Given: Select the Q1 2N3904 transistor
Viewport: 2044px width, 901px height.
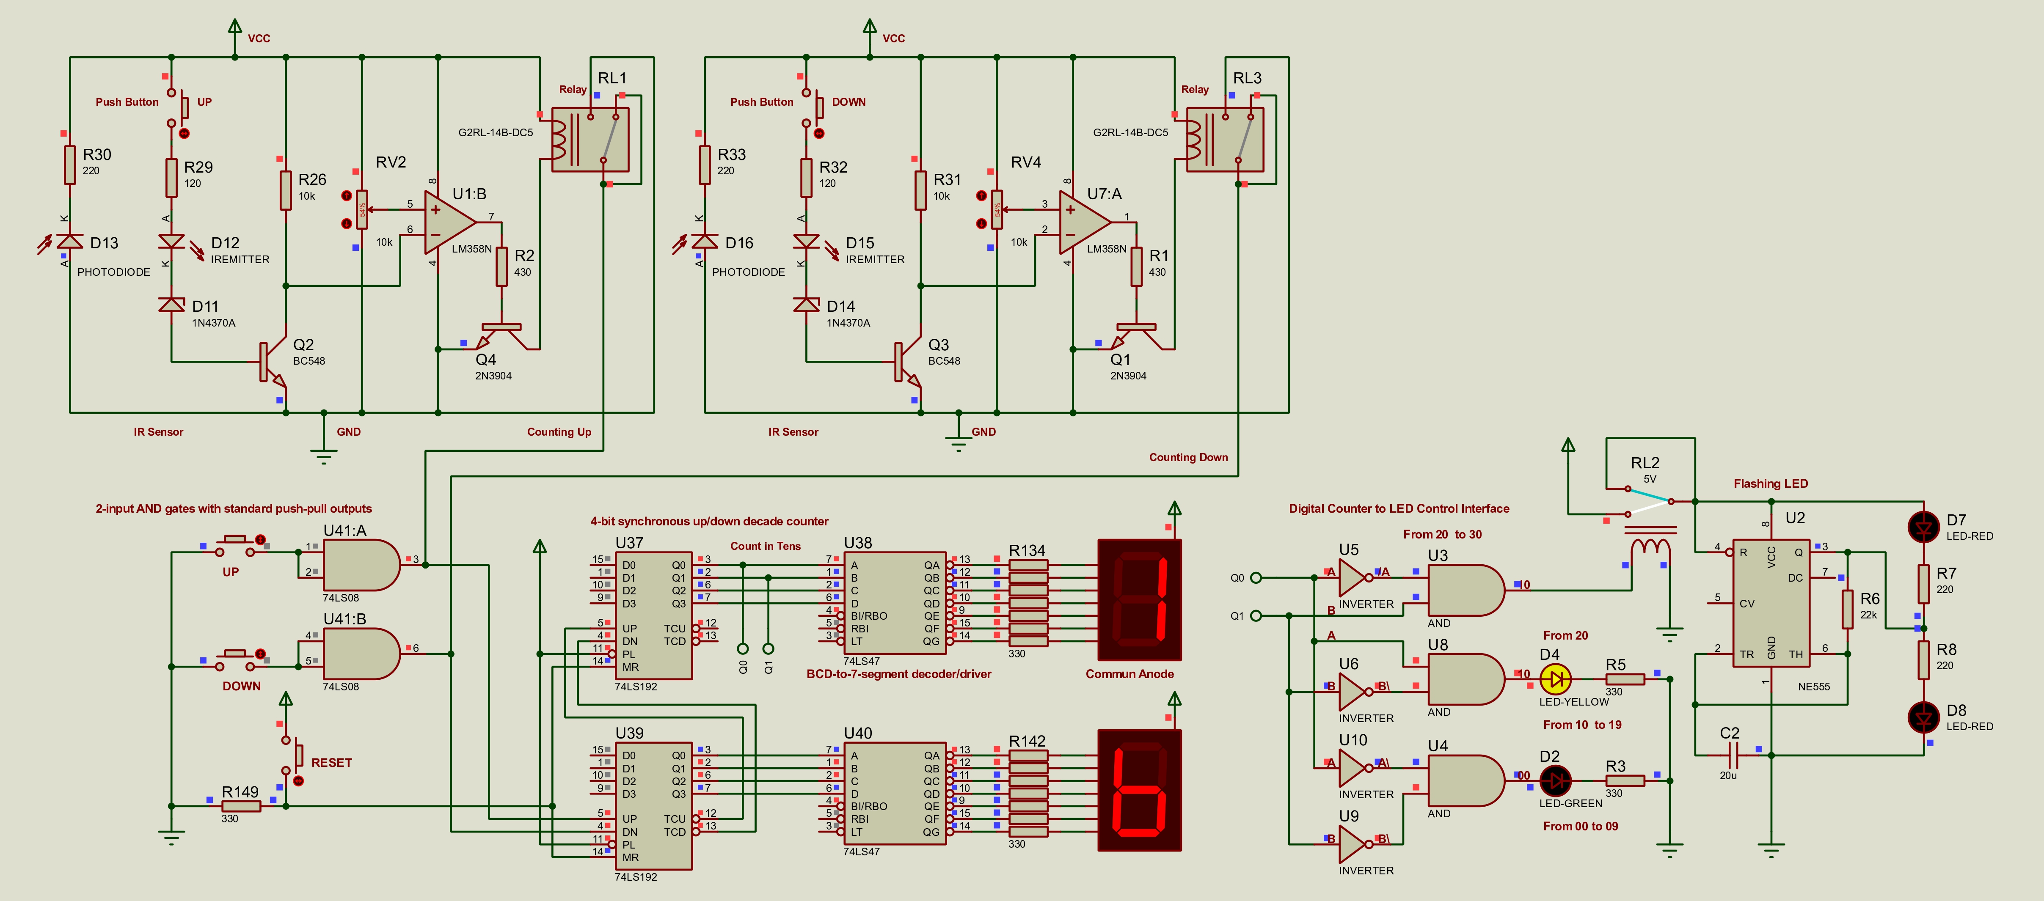Looking at the screenshot, I should 1136,336.
